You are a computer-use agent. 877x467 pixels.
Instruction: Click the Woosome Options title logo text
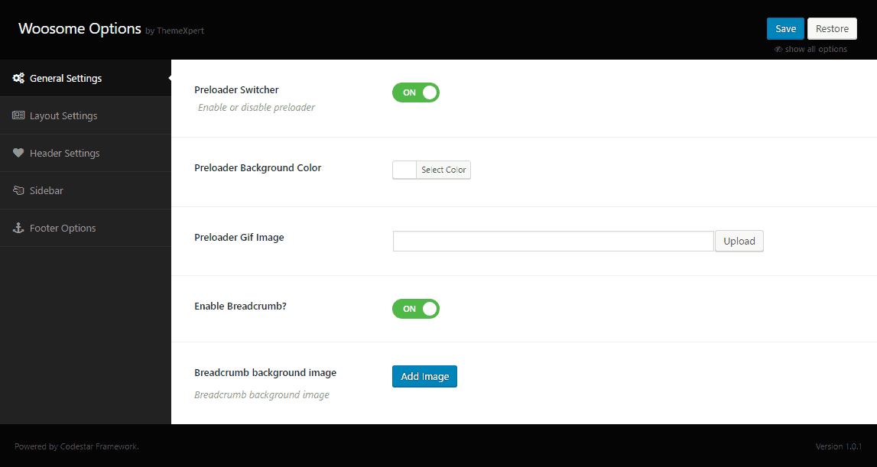[80, 28]
